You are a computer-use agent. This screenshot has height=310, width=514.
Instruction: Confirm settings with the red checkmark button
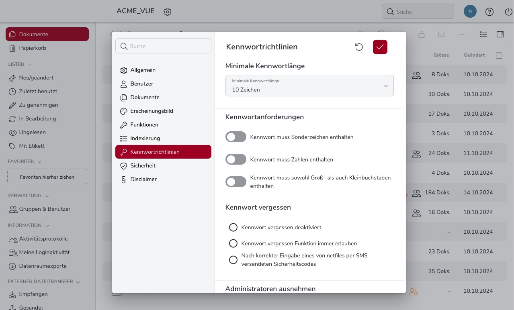(380, 47)
